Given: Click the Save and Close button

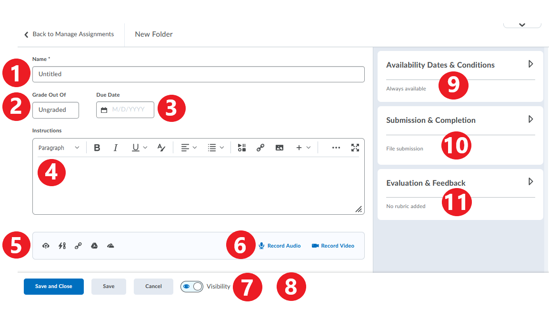Looking at the screenshot, I should coord(53,286).
